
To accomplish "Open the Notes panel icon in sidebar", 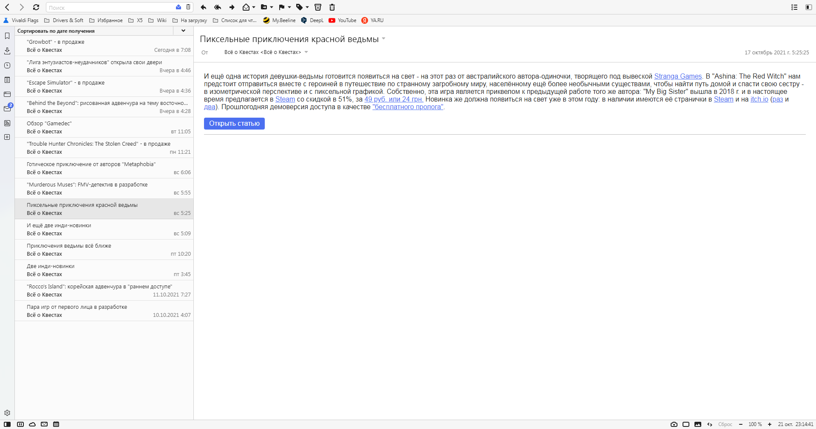I will pyautogui.click(x=7, y=80).
